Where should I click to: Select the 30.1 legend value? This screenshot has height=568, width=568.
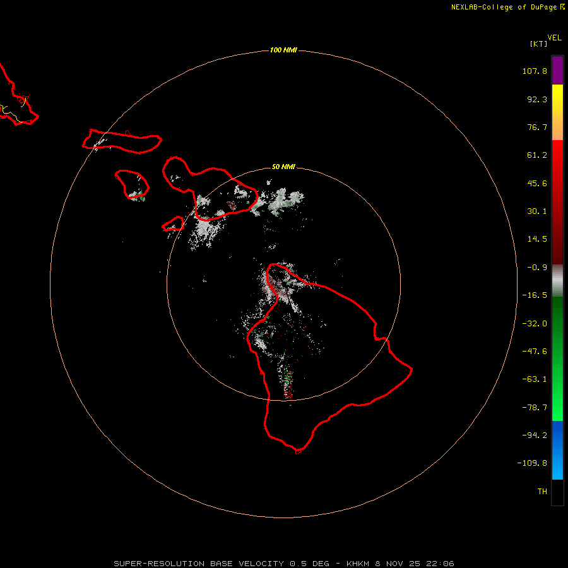(x=537, y=211)
